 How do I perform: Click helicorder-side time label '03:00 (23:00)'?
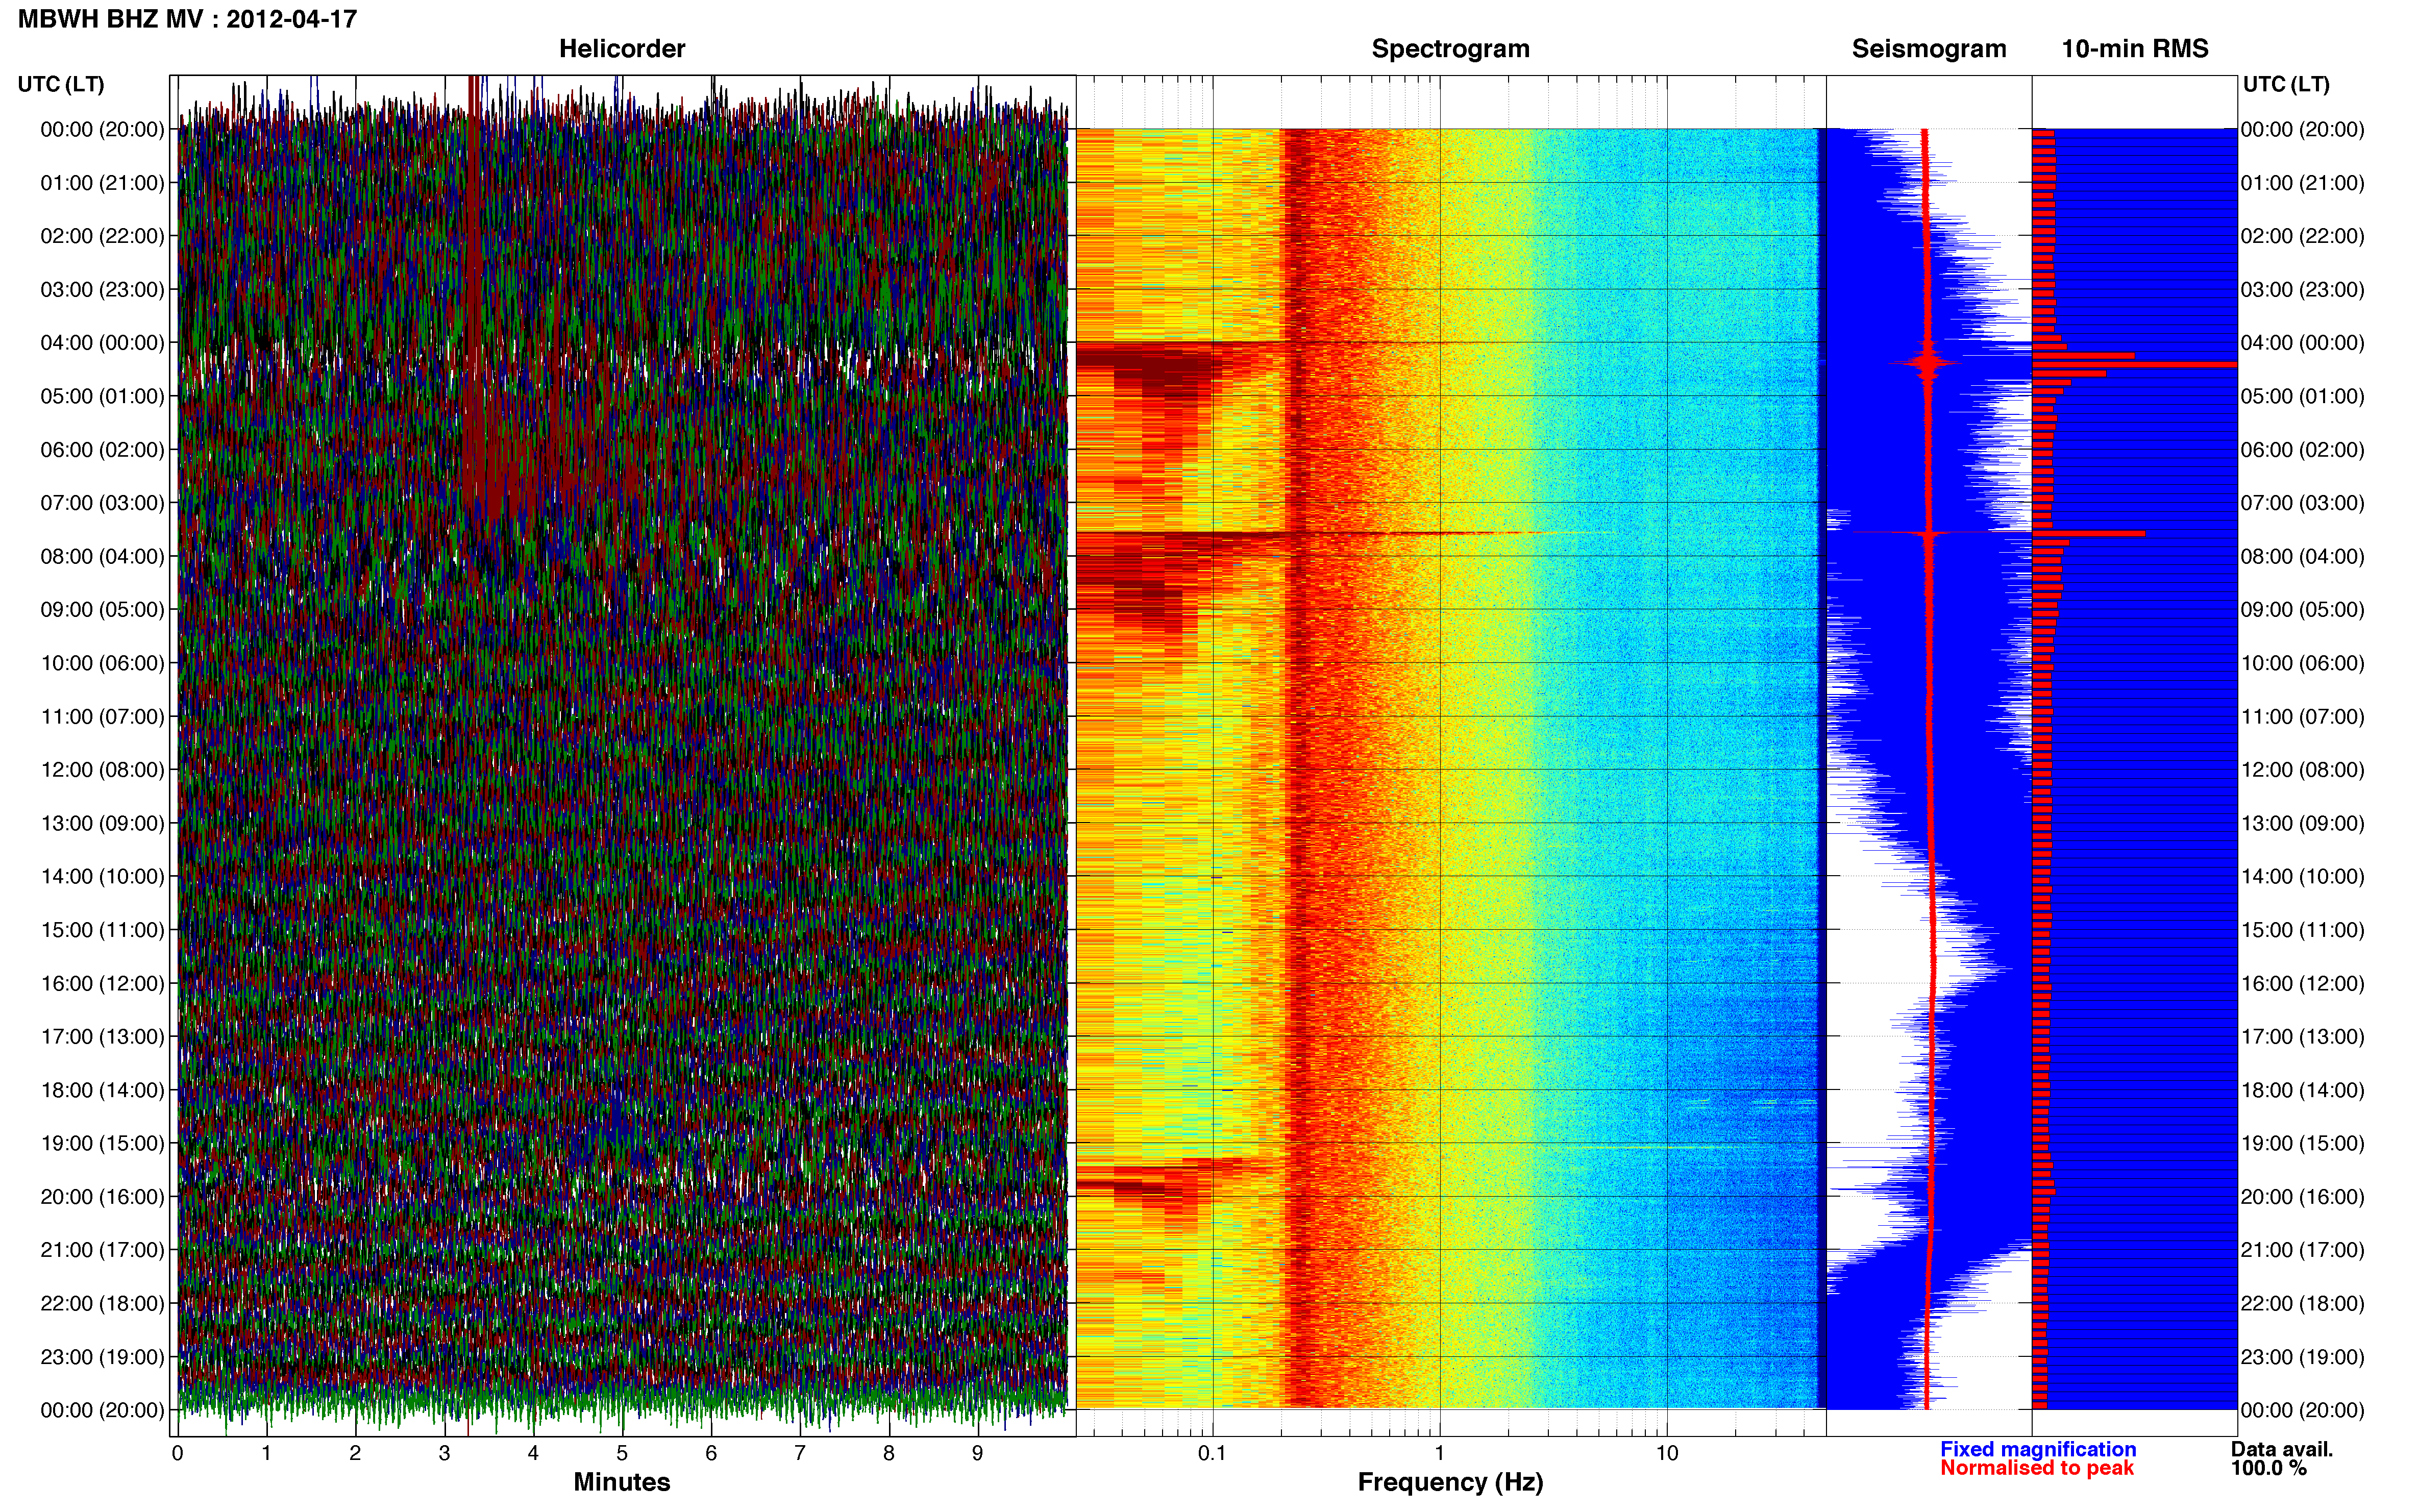(102, 290)
